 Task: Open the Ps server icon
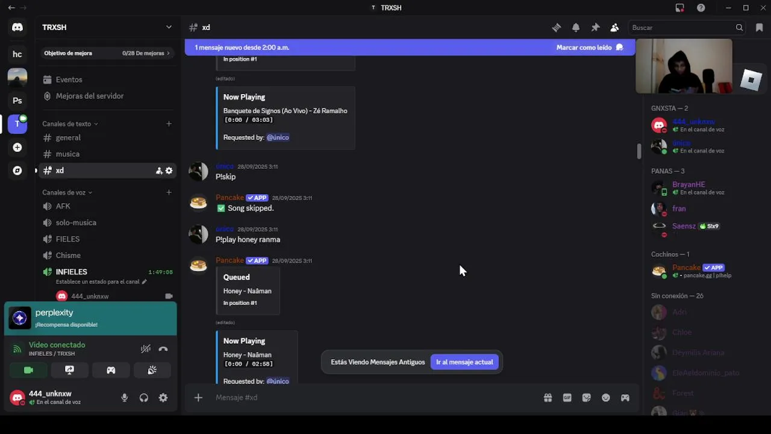coord(17,101)
